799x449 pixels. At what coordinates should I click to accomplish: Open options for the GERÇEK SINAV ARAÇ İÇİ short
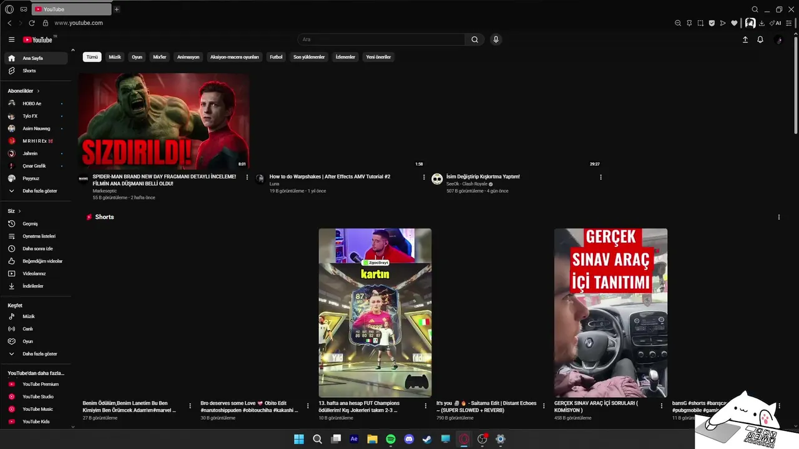(662, 405)
